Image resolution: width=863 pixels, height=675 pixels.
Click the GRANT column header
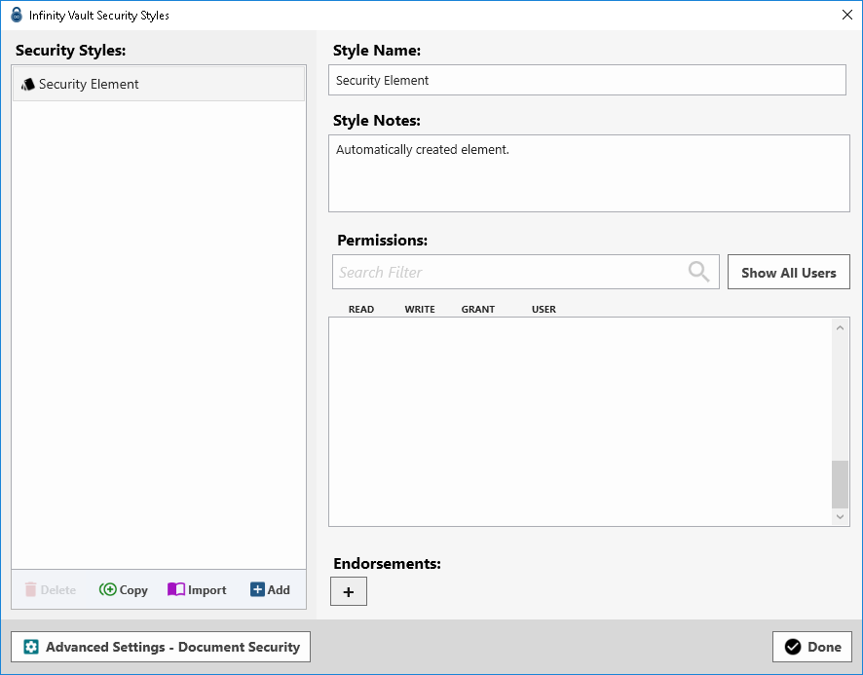(x=477, y=310)
